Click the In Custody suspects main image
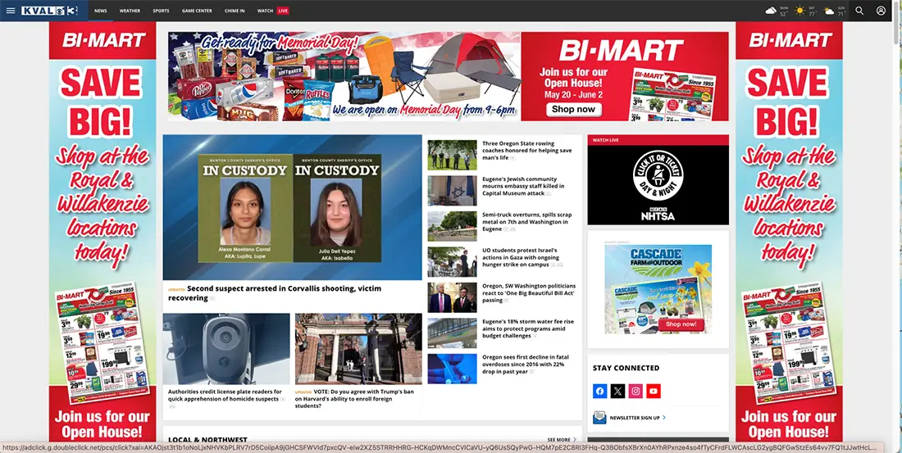The height and width of the screenshot is (453, 902). [x=292, y=207]
